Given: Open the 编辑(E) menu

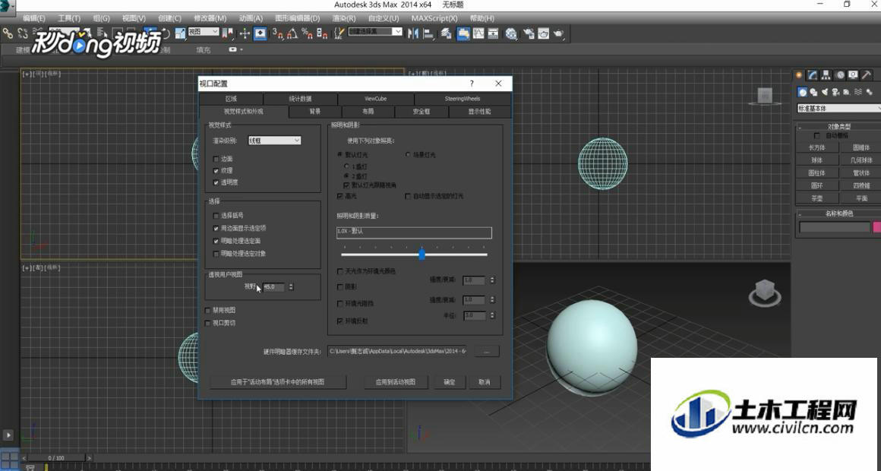Looking at the screenshot, I should (33, 18).
